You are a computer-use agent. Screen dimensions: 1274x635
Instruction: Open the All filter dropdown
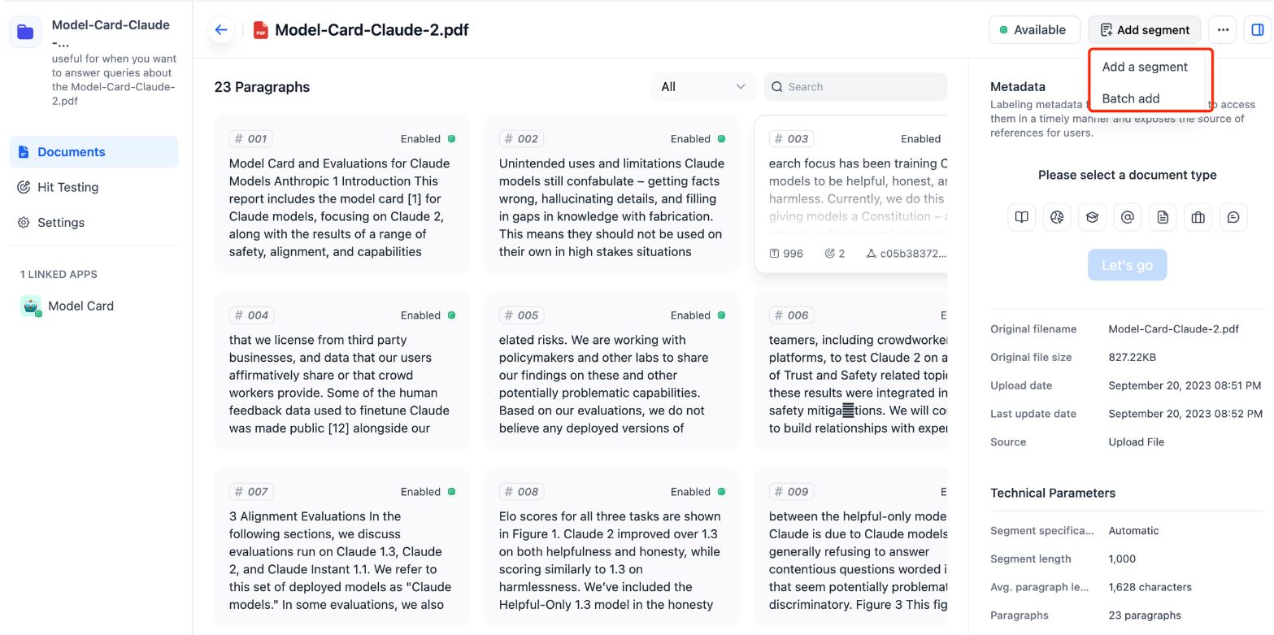pyautogui.click(x=703, y=87)
